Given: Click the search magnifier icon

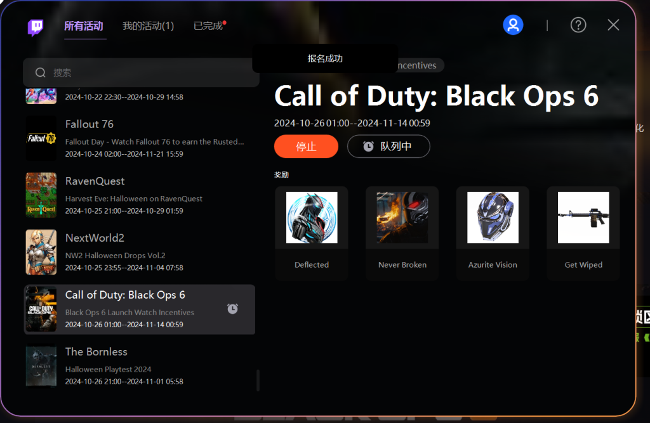Looking at the screenshot, I should click(40, 73).
